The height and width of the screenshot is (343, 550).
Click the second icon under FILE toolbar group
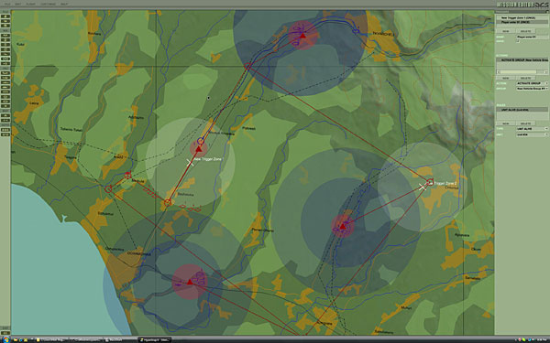5,21
